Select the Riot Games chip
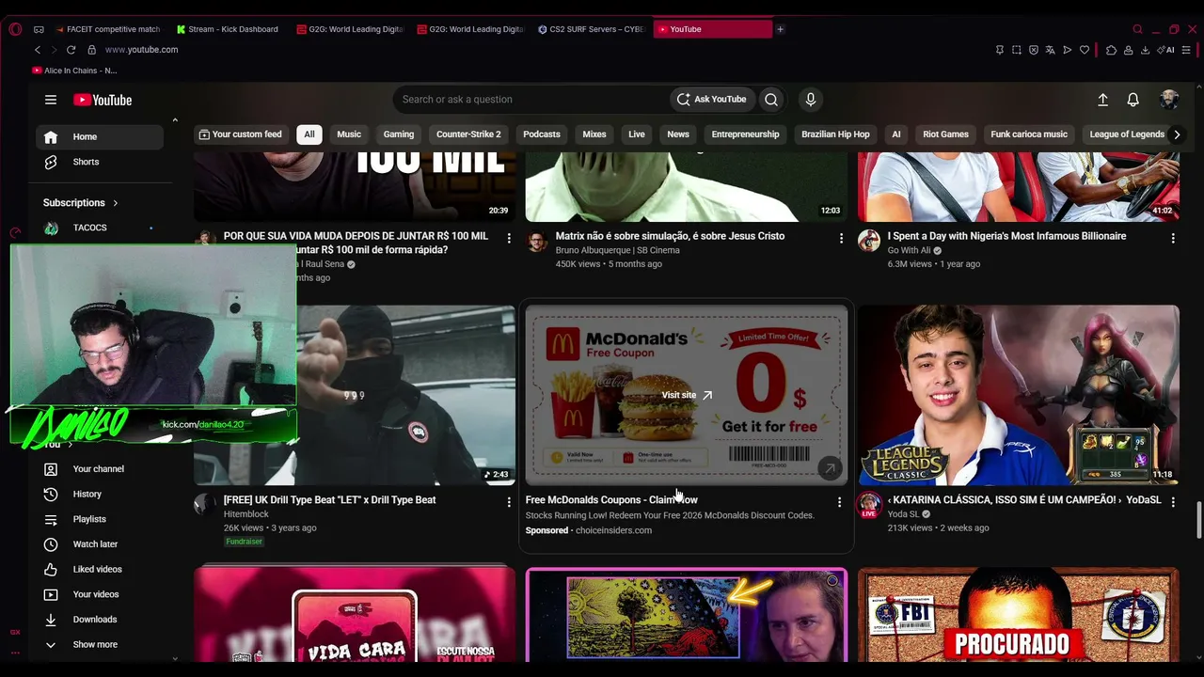This screenshot has height=677, width=1204. [x=945, y=134]
